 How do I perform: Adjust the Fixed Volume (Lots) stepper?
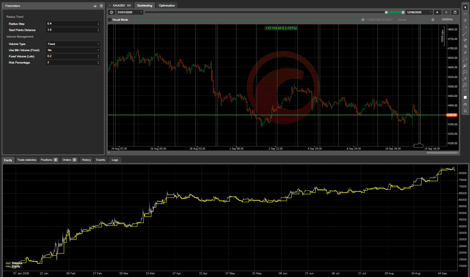98,56
